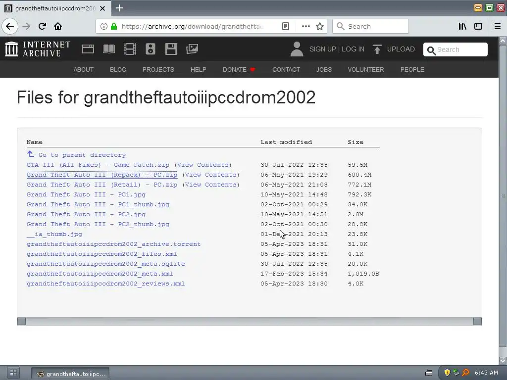Open the browser Library icon
507x380 pixels.
462,26
